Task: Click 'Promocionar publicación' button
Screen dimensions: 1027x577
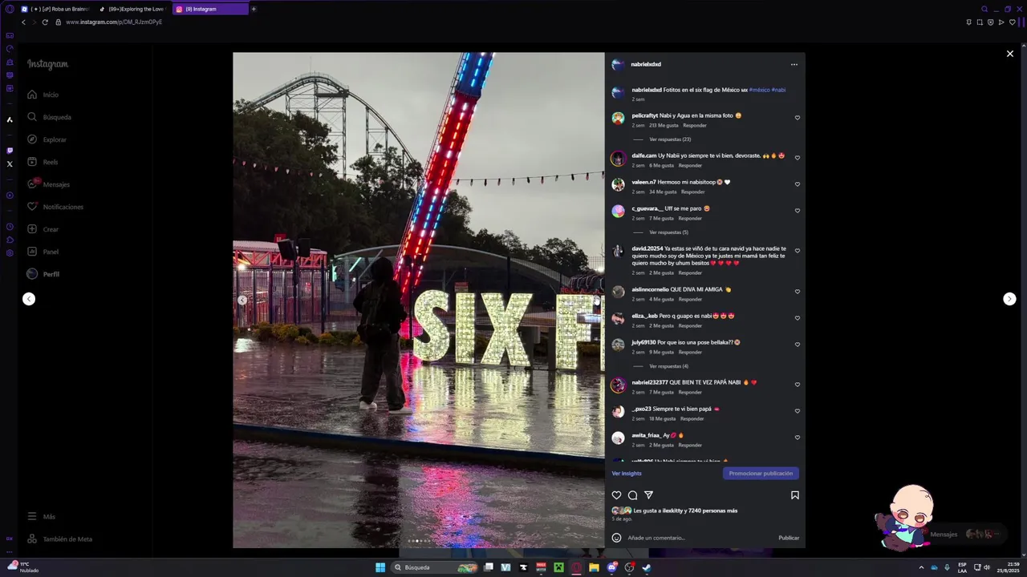Action: click(761, 474)
